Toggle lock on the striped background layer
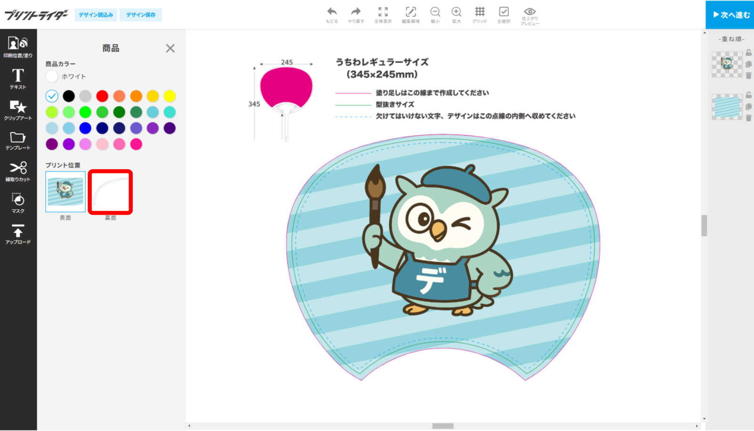 click(x=748, y=95)
